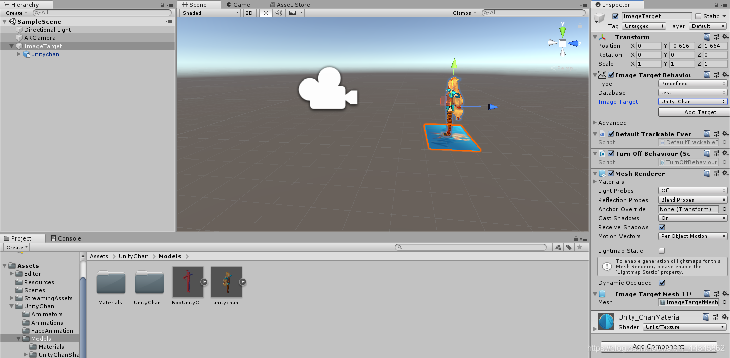
Task: Disable Mesh Renderer component checkbox
Action: 611,173
